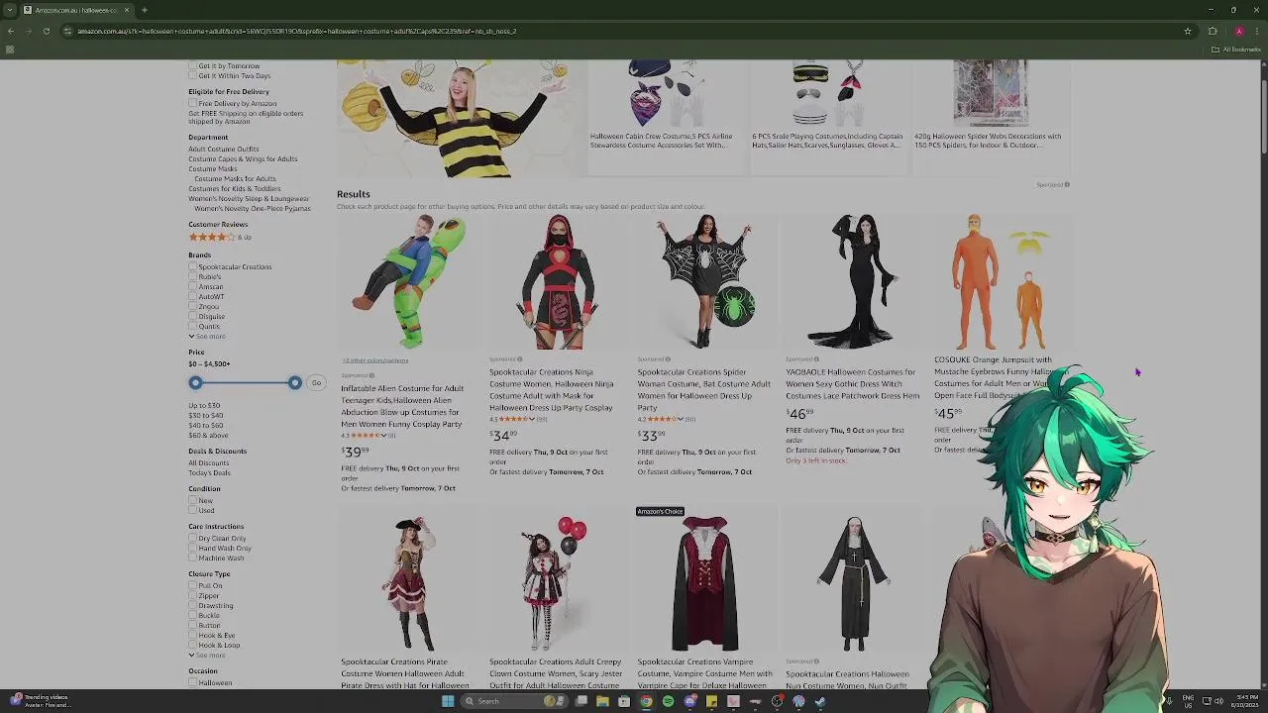
Task: Open Chrome from the taskbar
Action: pyautogui.click(x=646, y=701)
